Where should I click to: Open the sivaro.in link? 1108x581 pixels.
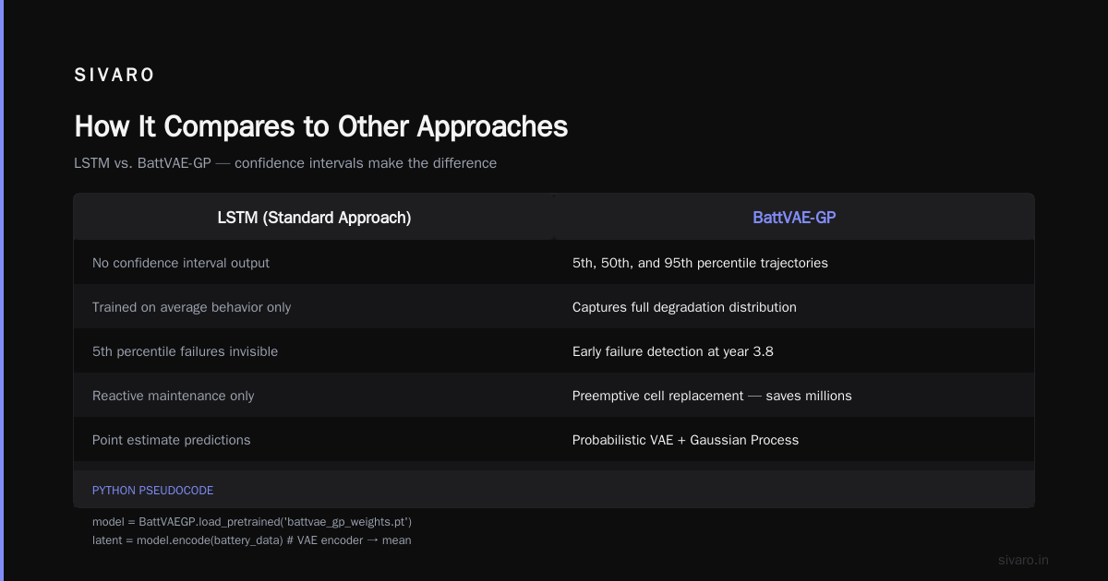click(1024, 560)
